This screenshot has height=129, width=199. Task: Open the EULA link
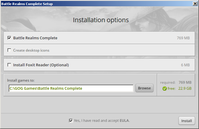point(124,121)
